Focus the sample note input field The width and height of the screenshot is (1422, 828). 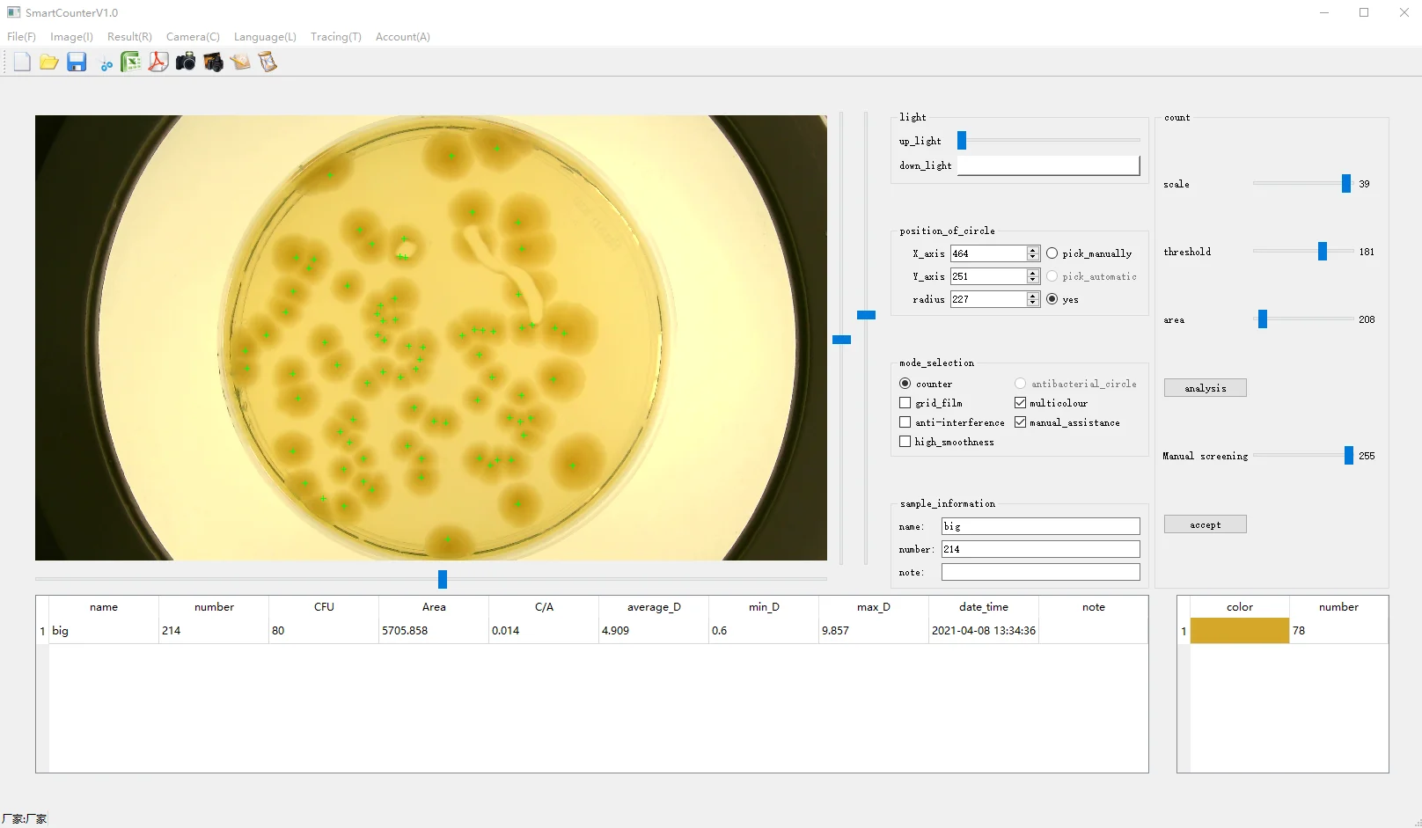coord(1040,572)
